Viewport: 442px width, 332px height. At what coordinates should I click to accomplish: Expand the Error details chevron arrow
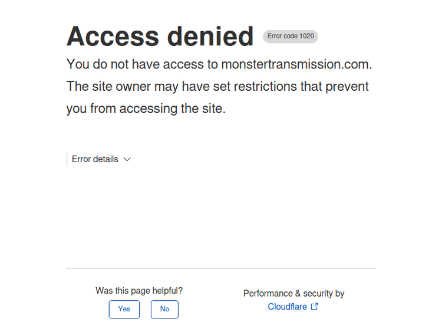click(x=127, y=159)
